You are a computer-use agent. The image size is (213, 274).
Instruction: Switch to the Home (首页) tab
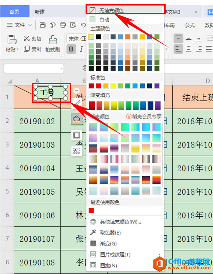pyautogui.click(x=14, y=11)
